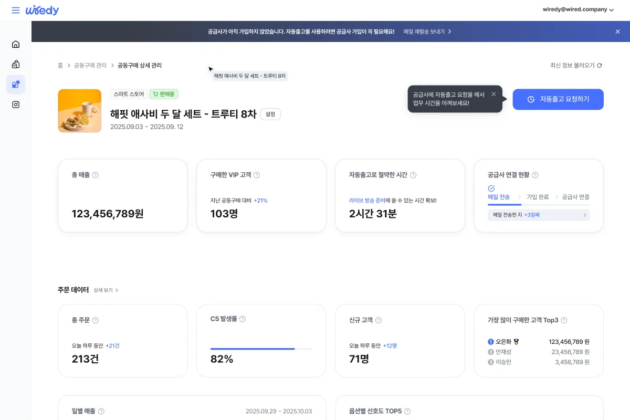This screenshot has height=420, width=630.
Task: Open 주문 데이터 상세 보기
Action: (106, 290)
